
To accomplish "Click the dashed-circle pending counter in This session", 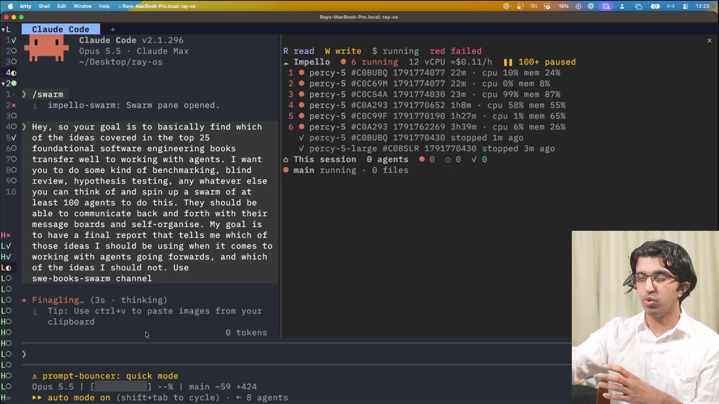I will pos(453,159).
